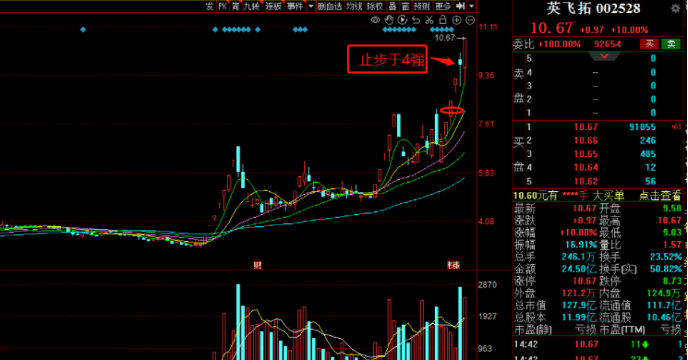This screenshot has width=688, height=360.
Task: Open the settings gear beside the stock name
Action: coord(676,8)
